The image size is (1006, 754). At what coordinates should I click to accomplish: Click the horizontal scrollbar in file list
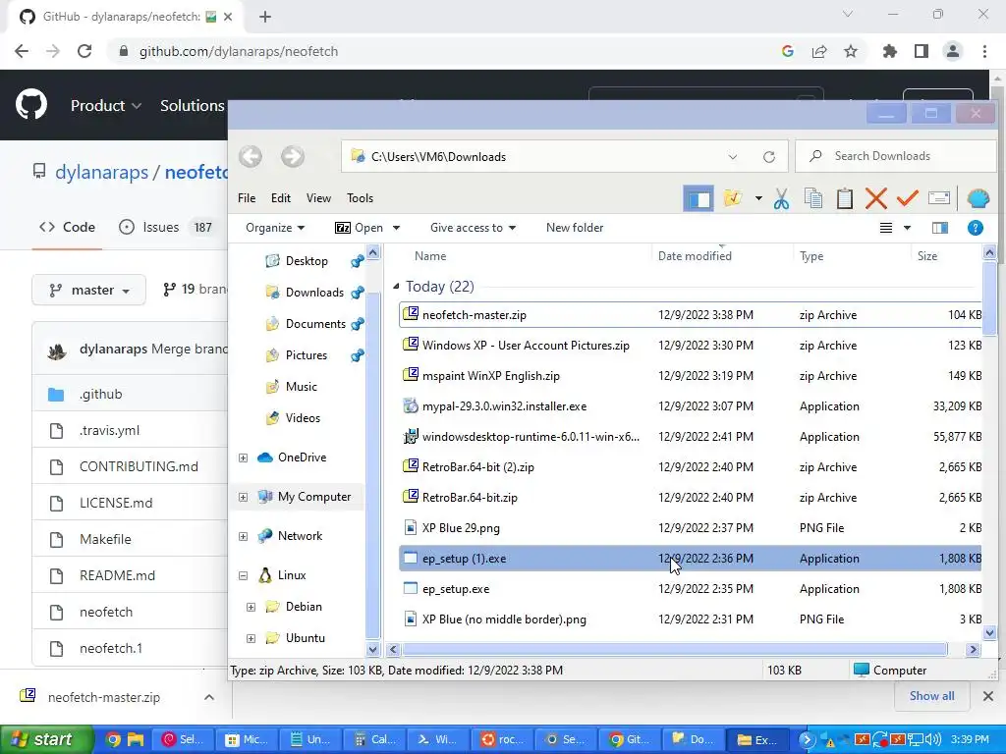point(674,650)
